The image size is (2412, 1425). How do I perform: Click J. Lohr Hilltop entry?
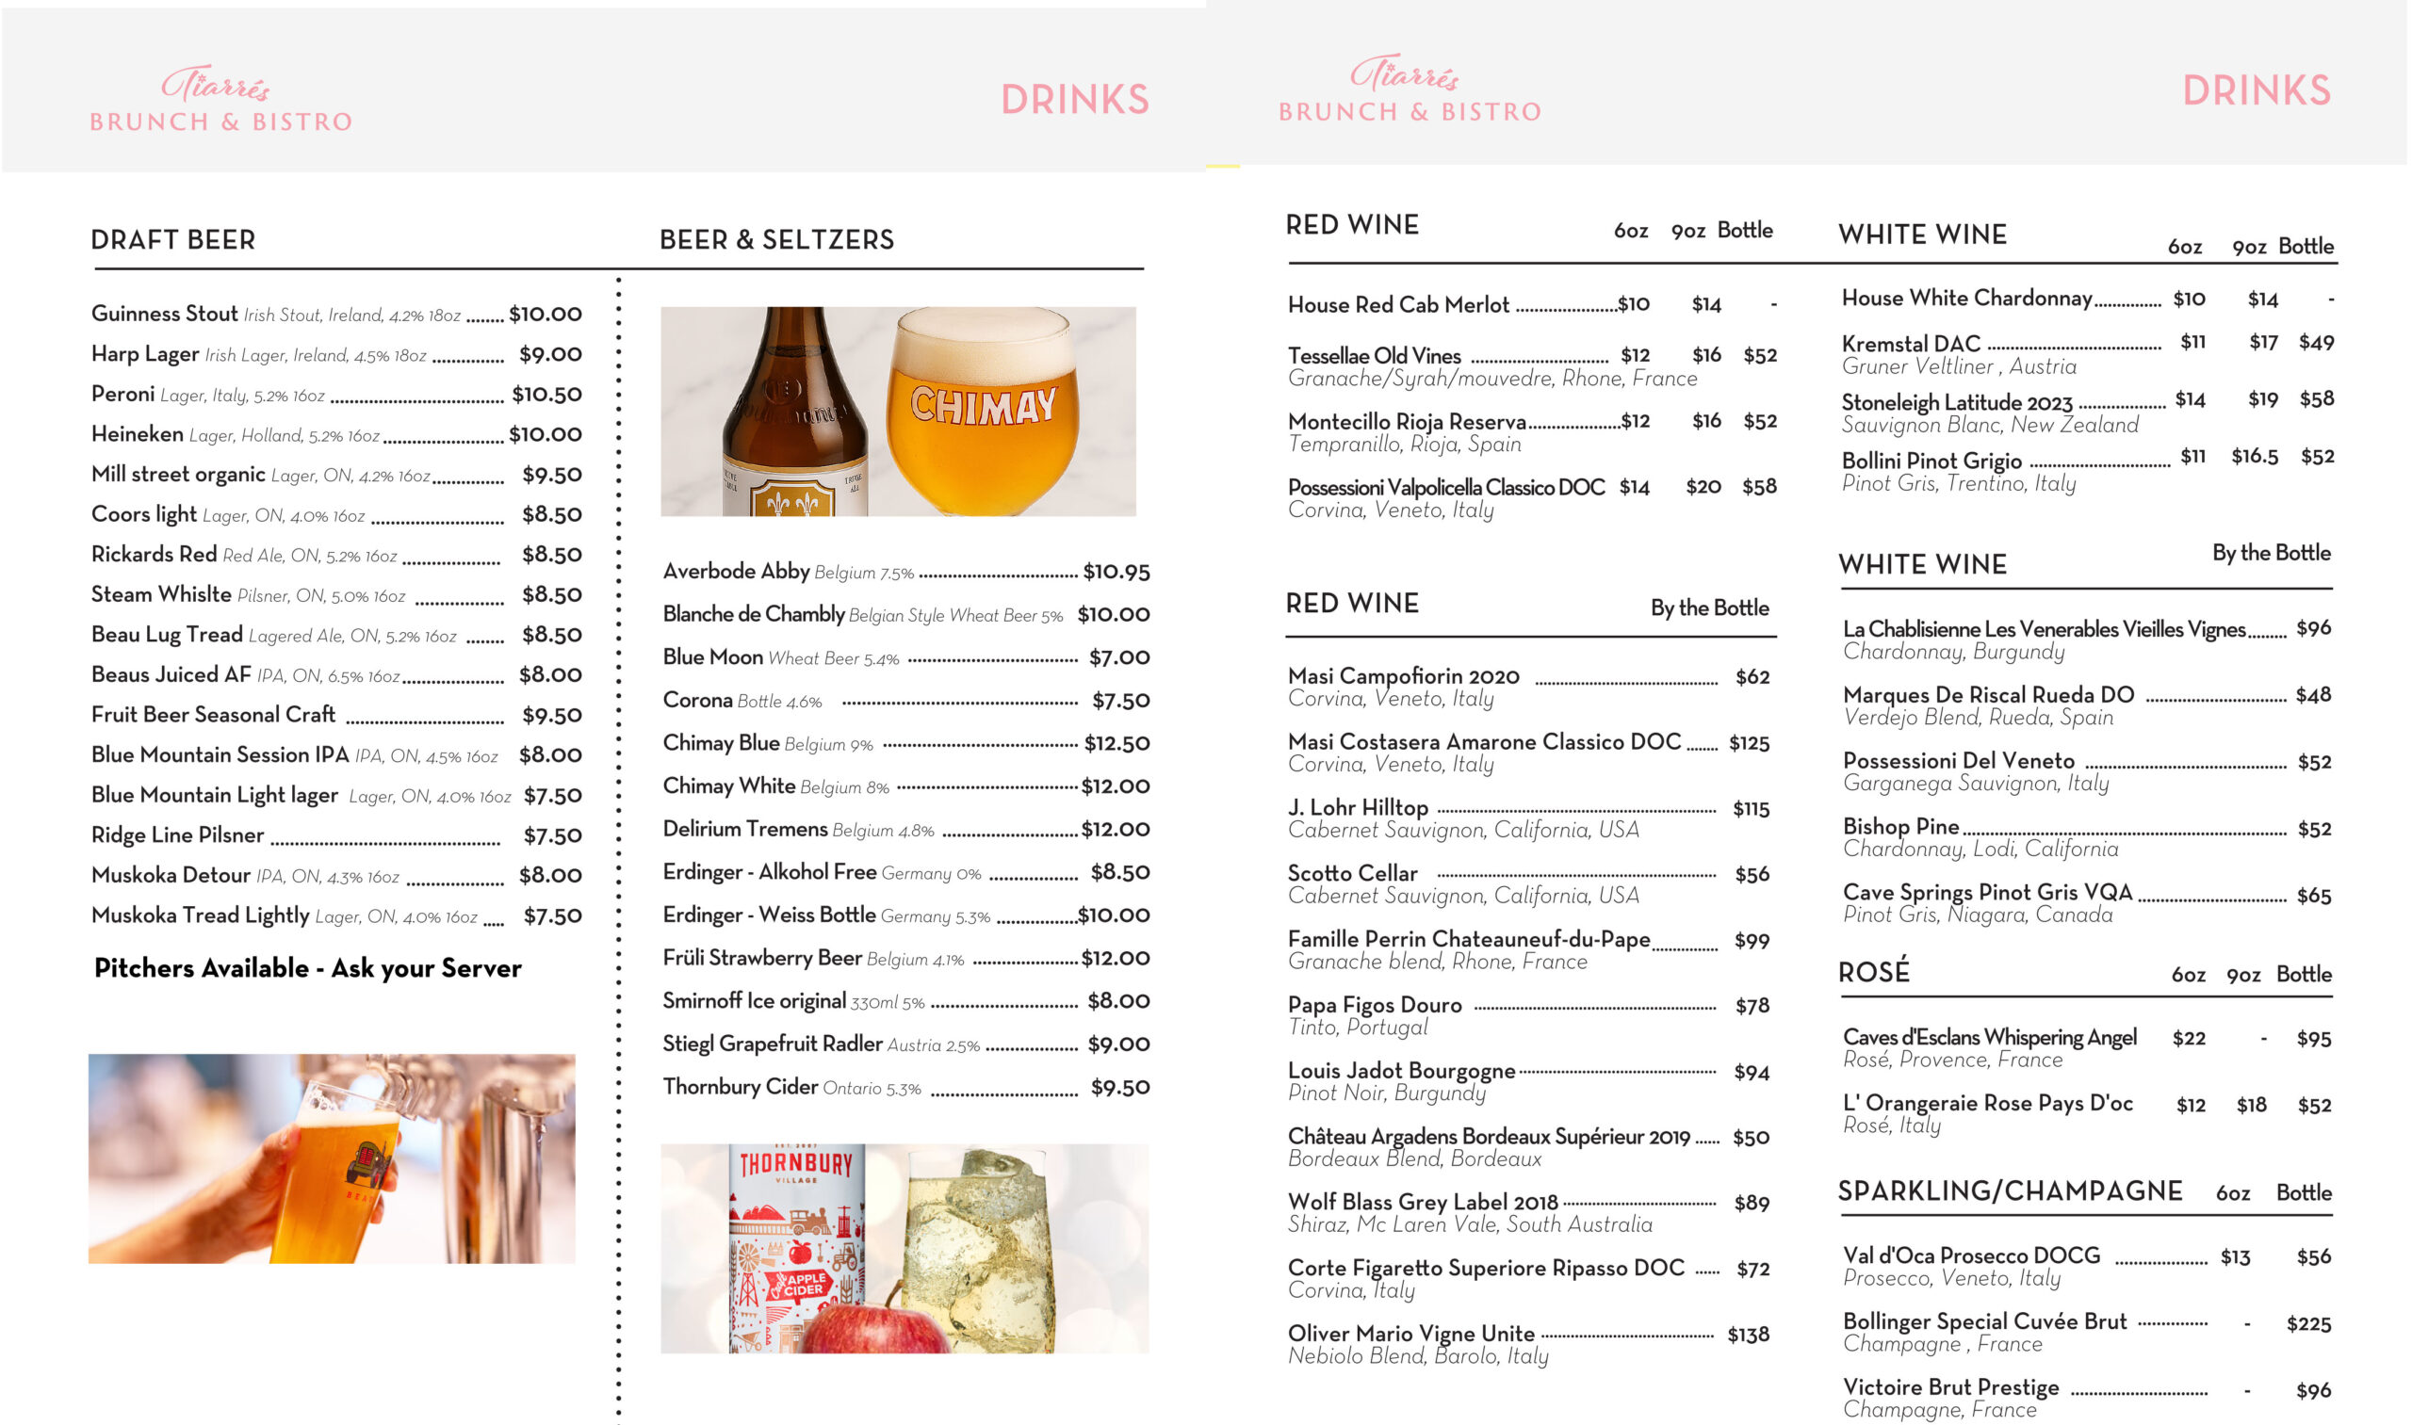click(x=1529, y=819)
